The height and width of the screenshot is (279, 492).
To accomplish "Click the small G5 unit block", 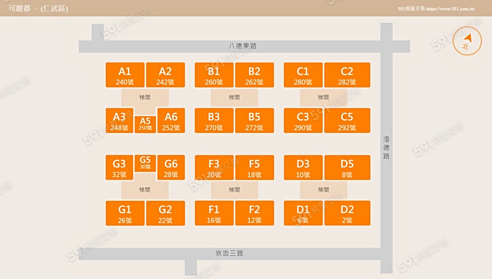I will pyautogui.click(x=145, y=163).
